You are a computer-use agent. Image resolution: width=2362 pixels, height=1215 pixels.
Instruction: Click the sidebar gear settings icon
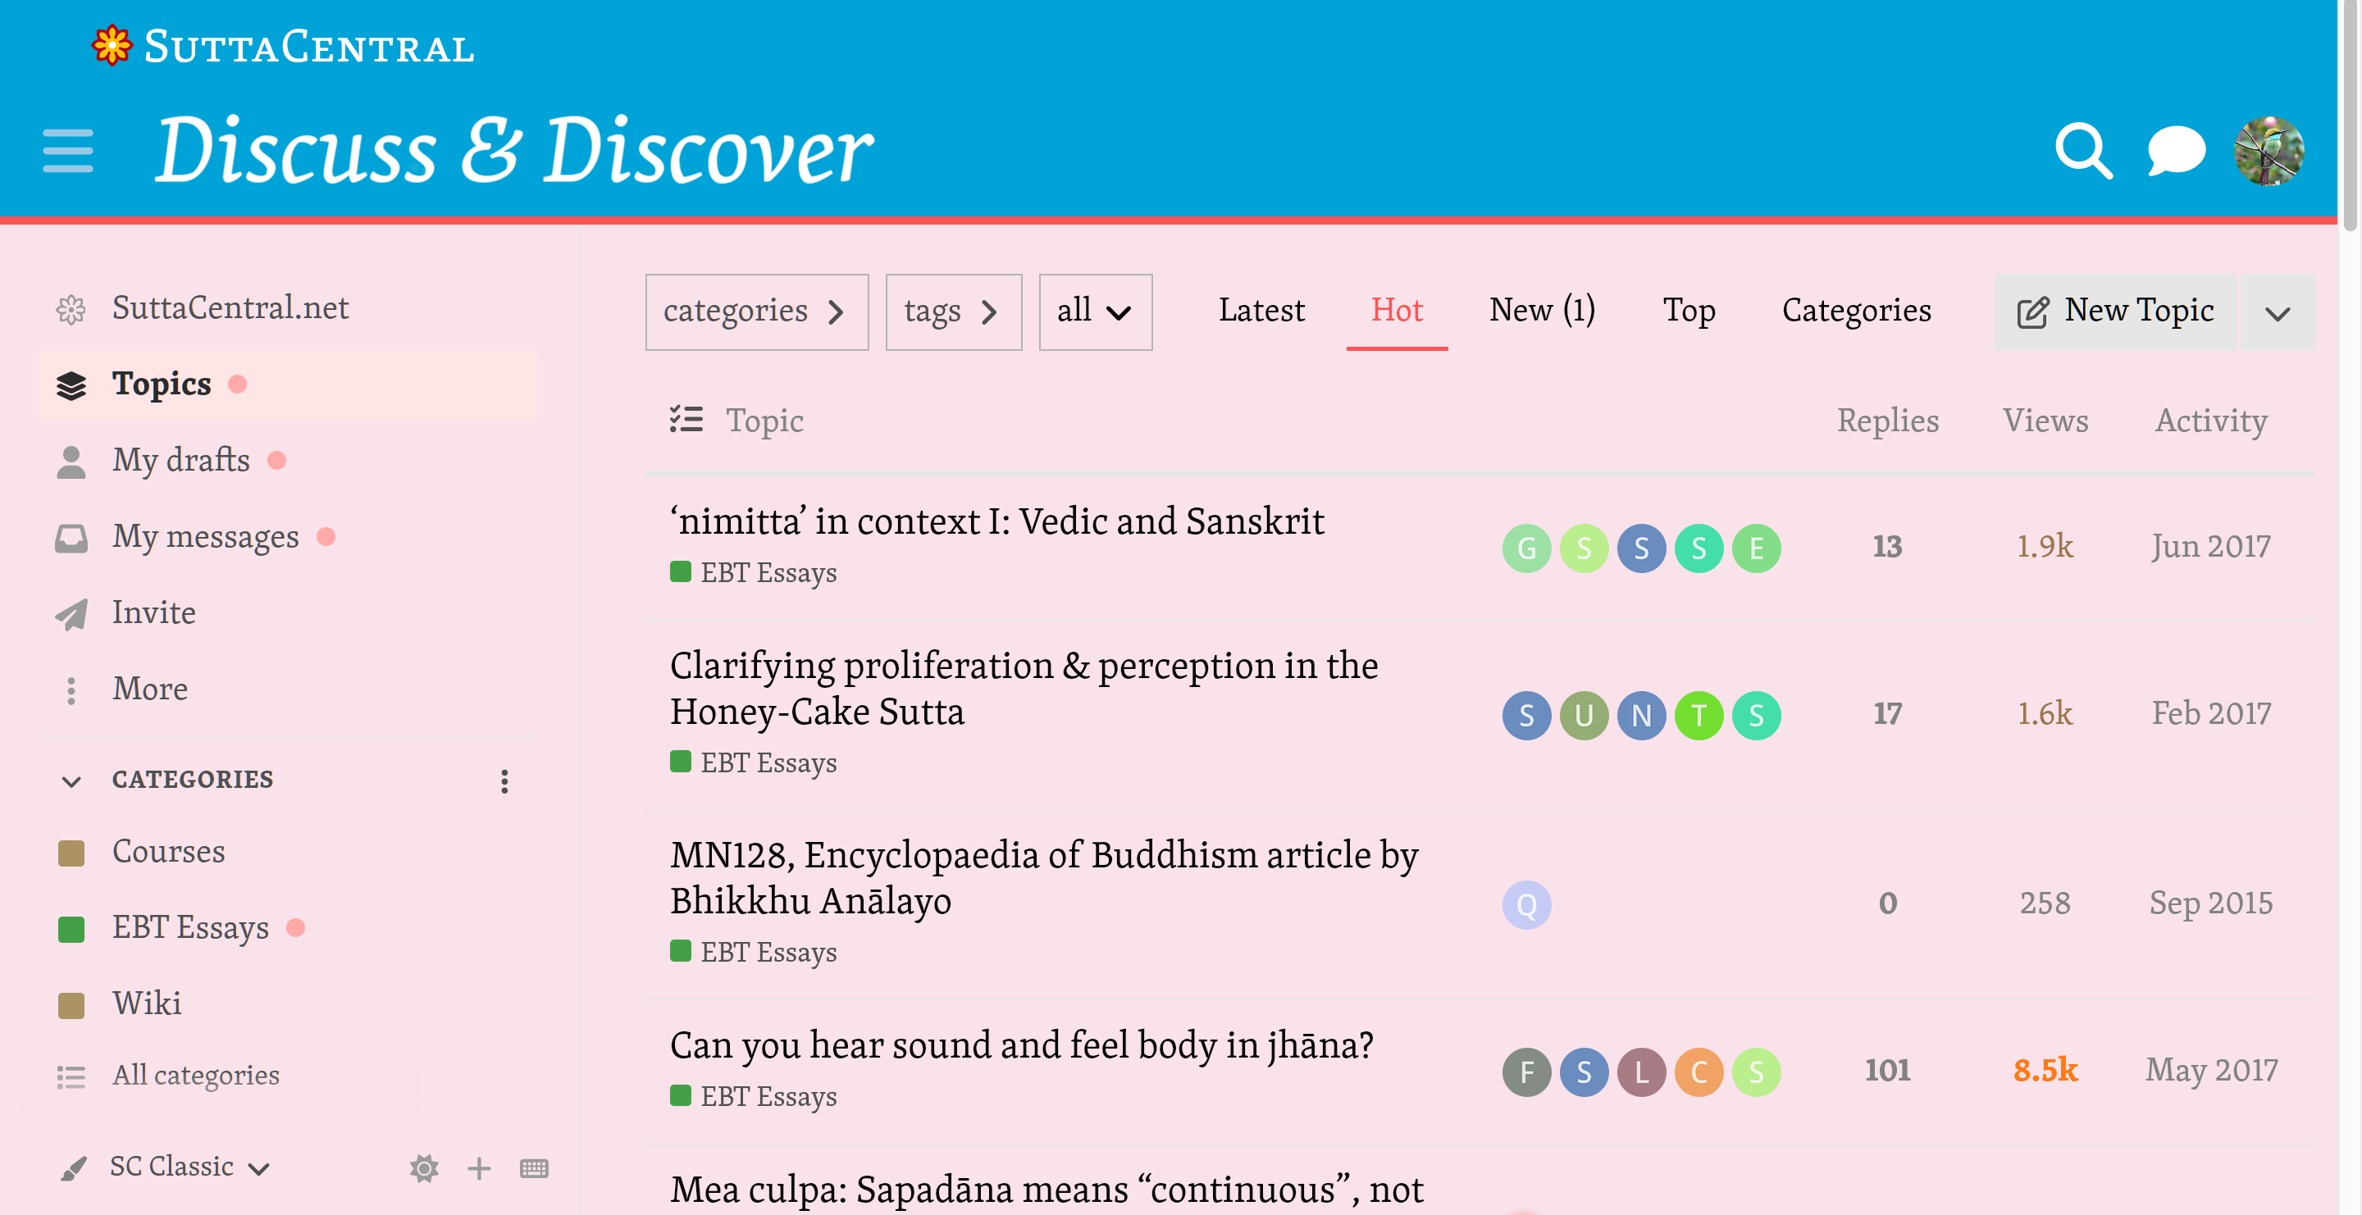[x=424, y=1168]
